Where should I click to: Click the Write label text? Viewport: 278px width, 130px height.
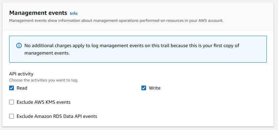pos(155,88)
